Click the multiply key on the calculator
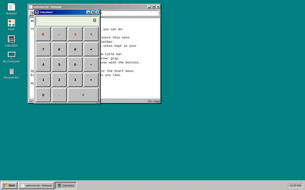Image resolution: width=305 pixels, height=190 pixels. 91,49
